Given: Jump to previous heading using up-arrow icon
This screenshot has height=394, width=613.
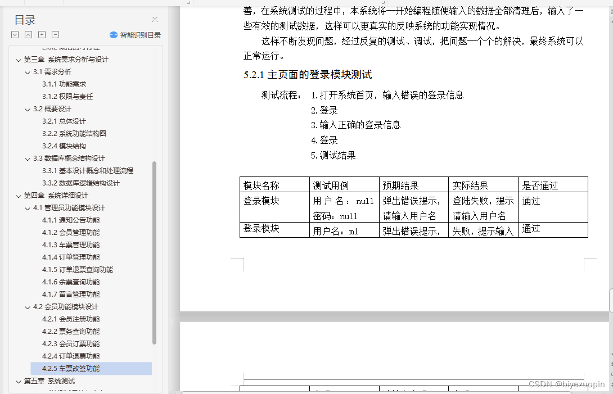Looking at the screenshot, I should point(28,34).
